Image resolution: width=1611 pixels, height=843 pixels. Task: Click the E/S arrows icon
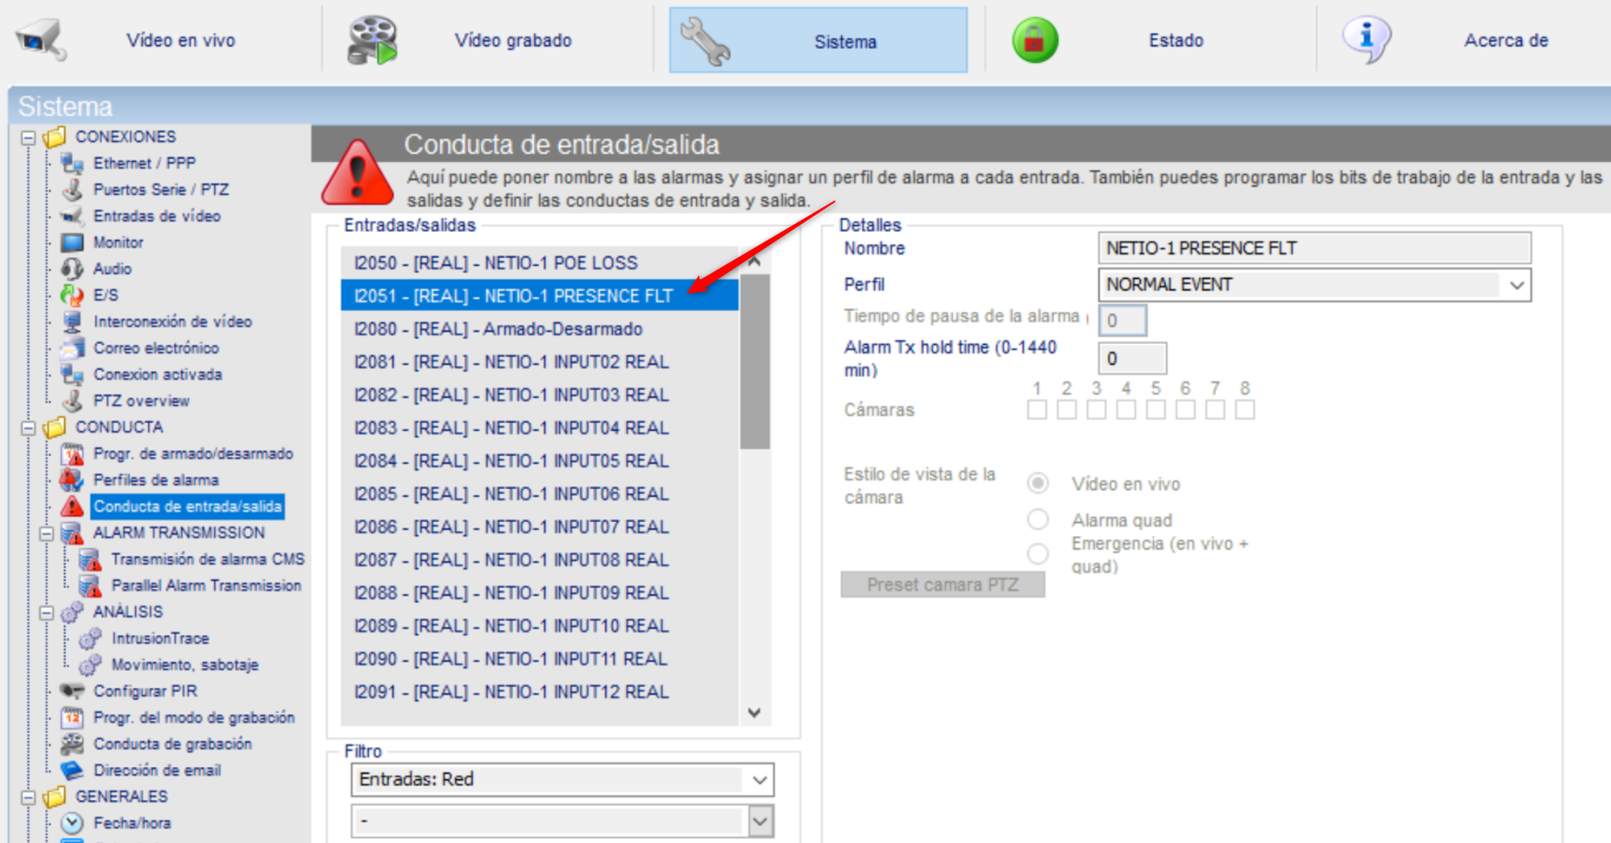tap(73, 295)
